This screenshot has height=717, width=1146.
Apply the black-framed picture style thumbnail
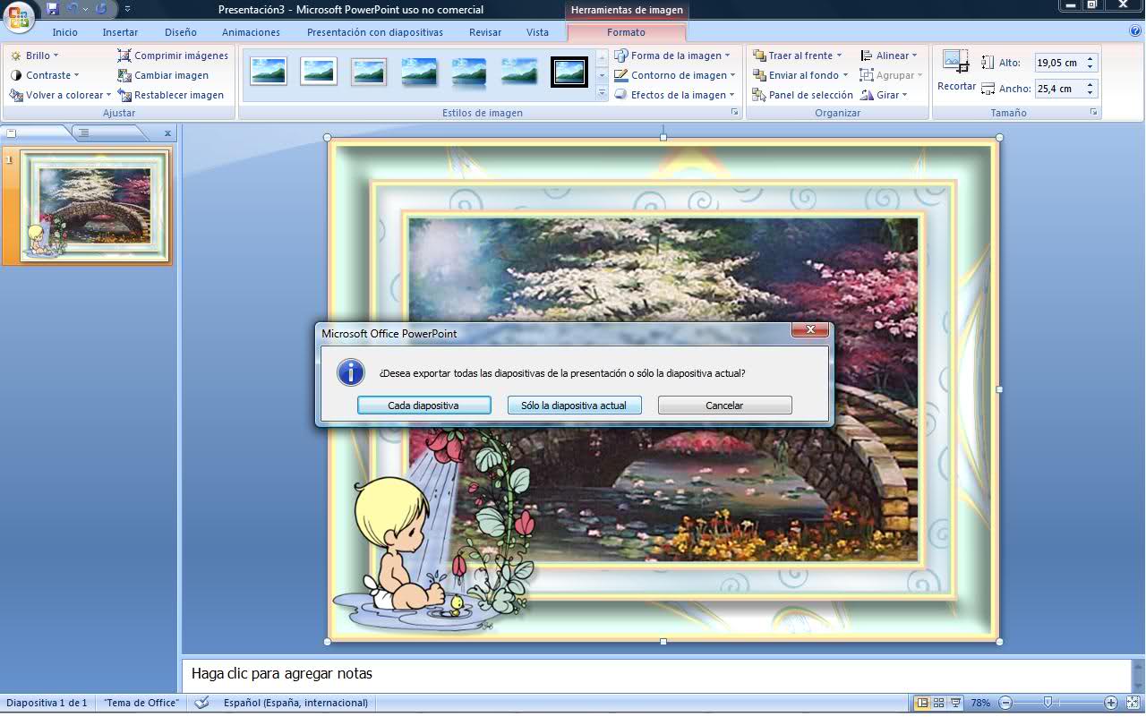[569, 71]
